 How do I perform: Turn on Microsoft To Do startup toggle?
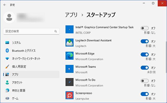pyautogui.click(x=145, y=81)
